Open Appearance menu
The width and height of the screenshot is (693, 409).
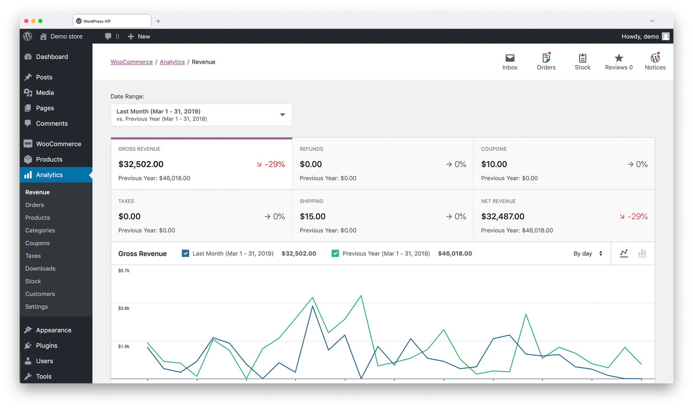click(x=56, y=330)
